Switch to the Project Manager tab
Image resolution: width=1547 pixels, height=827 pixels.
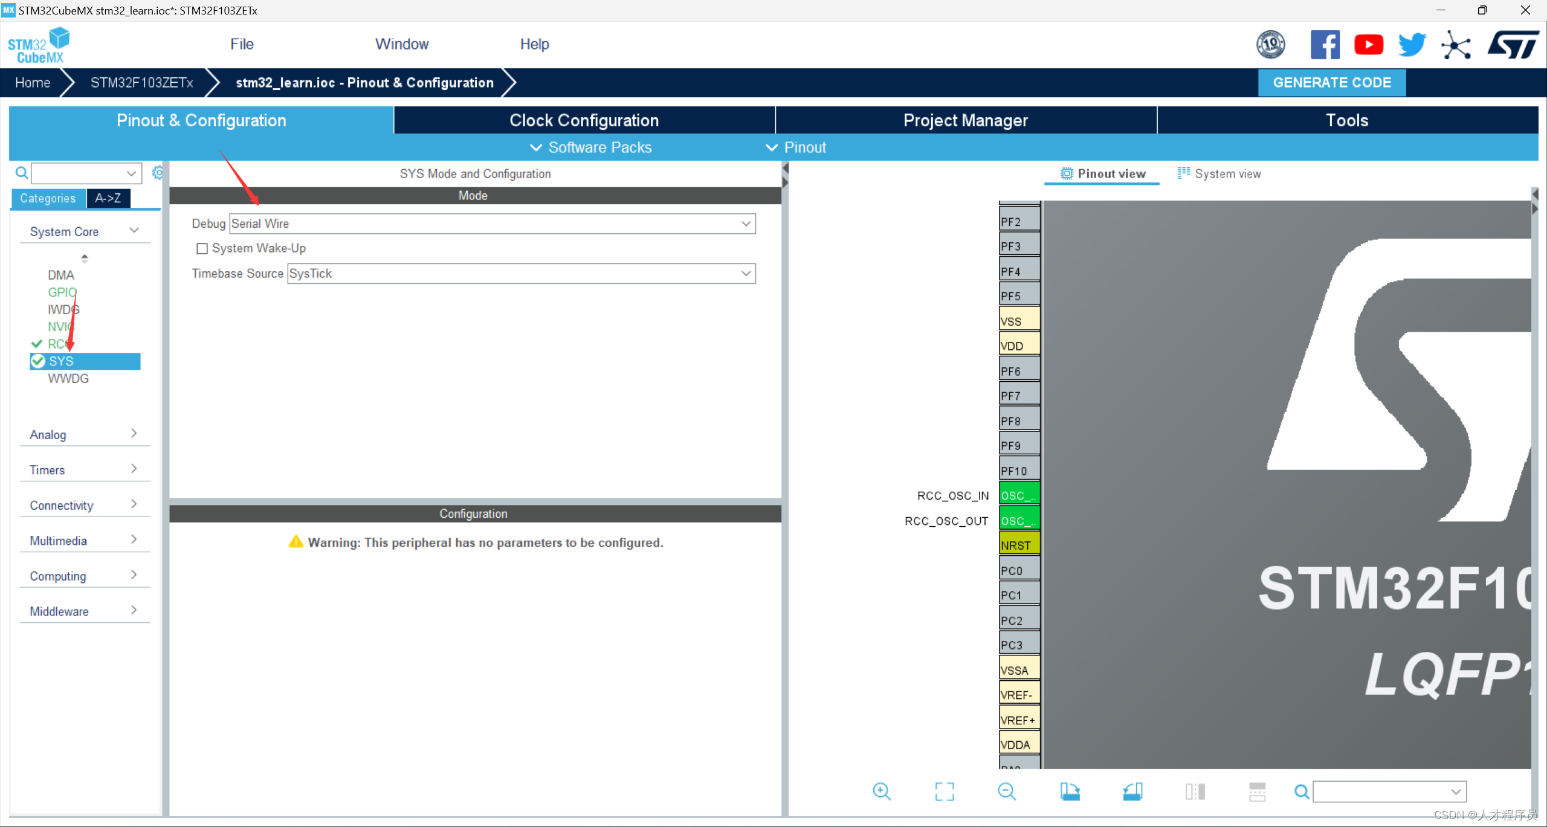pos(966,120)
